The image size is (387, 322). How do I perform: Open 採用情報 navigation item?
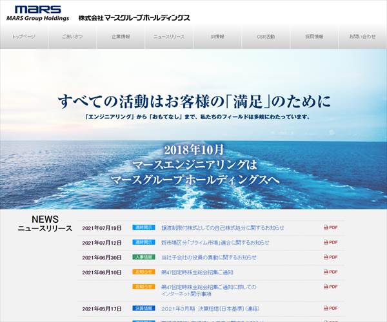click(x=314, y=37)
